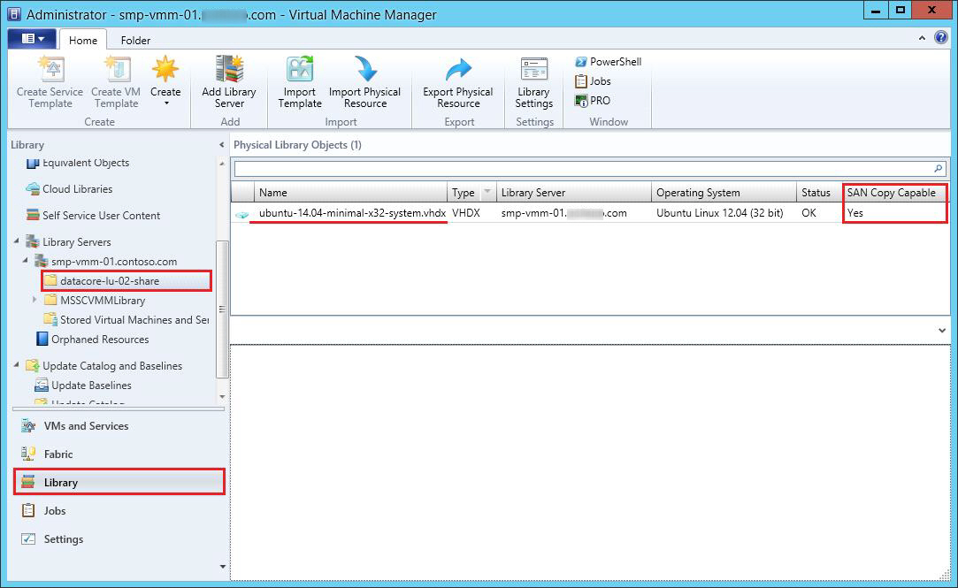The width and height of the screenshot is (958, 588).
Task: Select the datacore-lu-02-share folder
Action: point(110,281)
